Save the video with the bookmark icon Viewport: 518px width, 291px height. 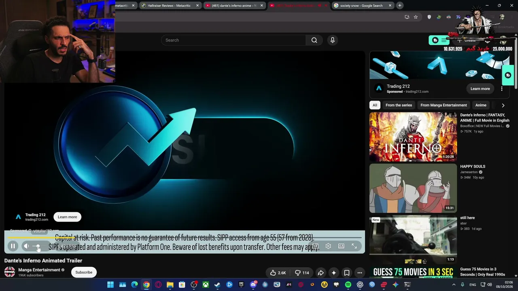(x=346, y=273)
